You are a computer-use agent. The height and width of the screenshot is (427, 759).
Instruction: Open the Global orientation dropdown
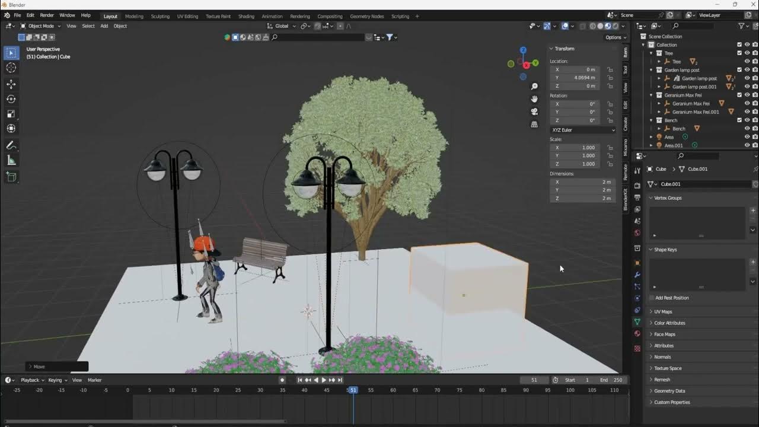(281, 26)
